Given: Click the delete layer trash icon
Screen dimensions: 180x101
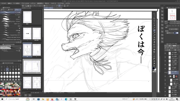Looking at the screenshot, I should coord(179,50).
